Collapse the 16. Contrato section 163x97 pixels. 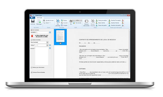click(x=31, y=30)
